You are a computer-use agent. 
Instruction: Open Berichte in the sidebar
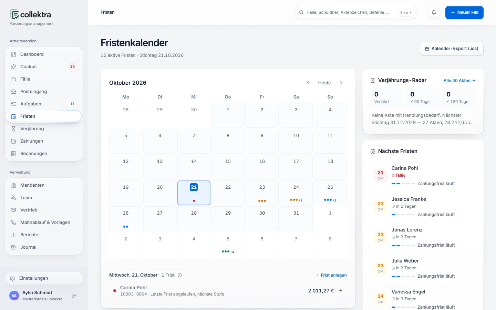coord(44,235)
